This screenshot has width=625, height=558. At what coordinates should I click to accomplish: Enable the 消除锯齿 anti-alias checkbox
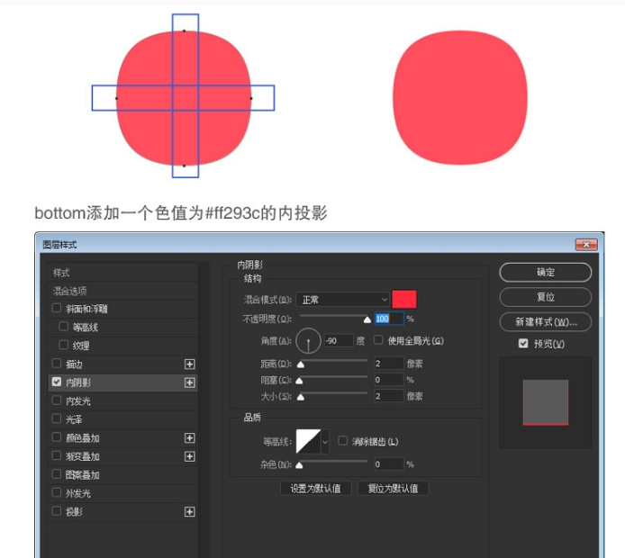coord(342,441)
